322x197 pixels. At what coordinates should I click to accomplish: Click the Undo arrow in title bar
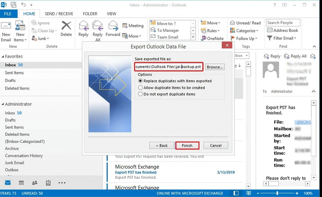click(x=23, y=5)
